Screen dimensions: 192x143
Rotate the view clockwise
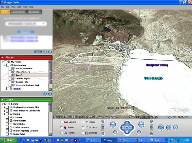[142, 124]
